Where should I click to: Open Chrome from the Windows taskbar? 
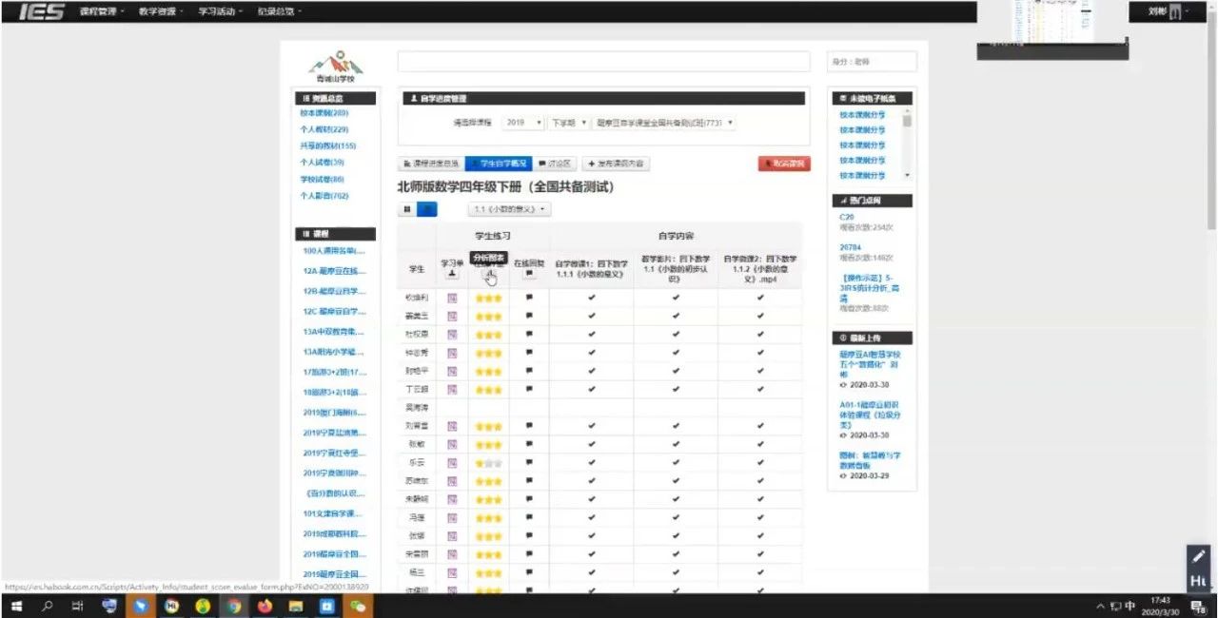coord(234,606)
